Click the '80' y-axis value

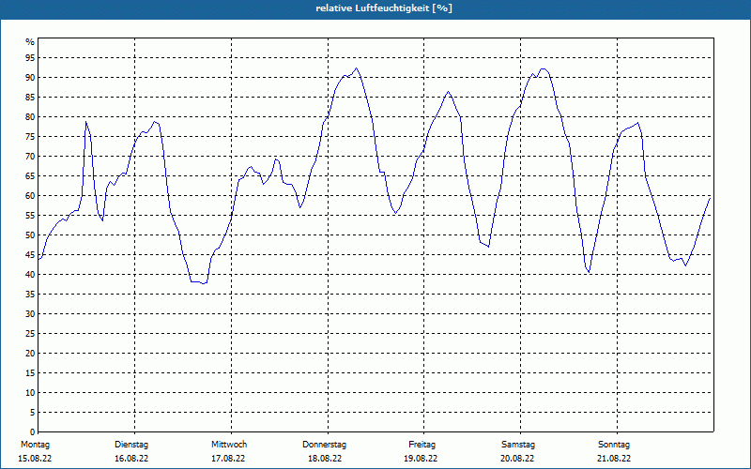30,116
